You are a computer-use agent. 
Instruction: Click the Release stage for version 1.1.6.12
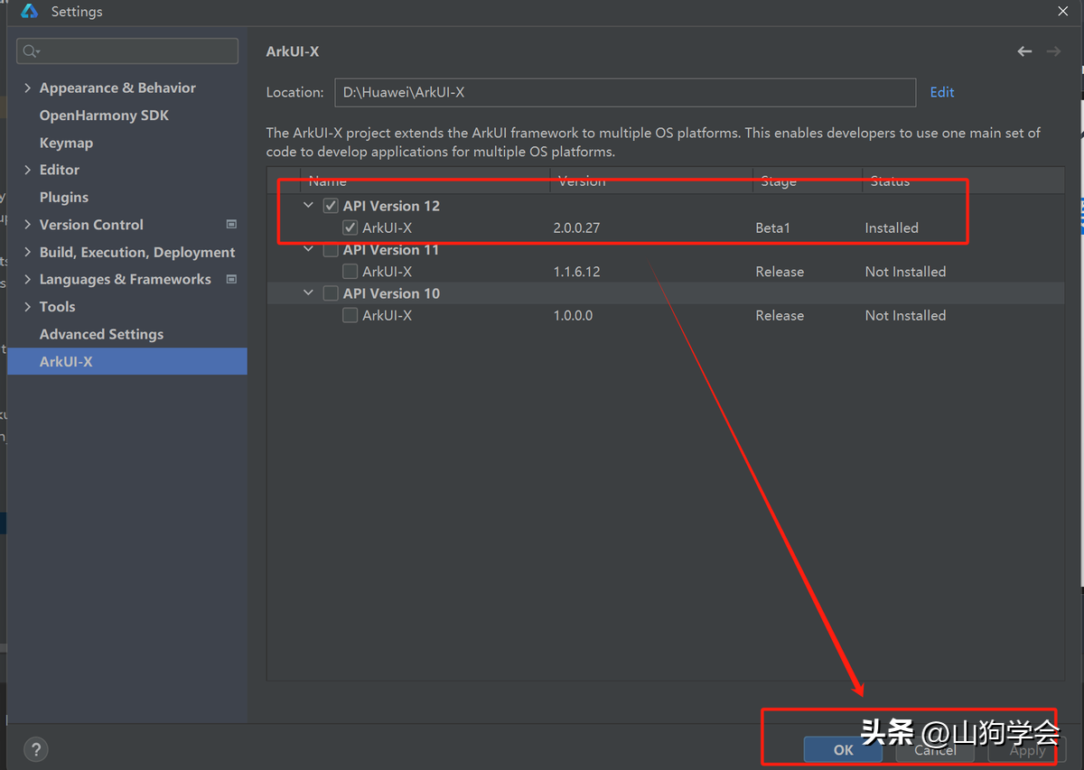(x=780, y=272)
